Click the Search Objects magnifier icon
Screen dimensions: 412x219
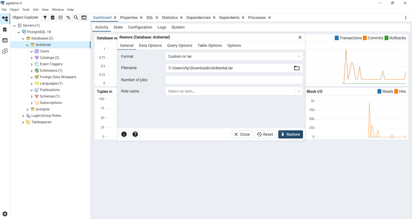tap(76, 18)
